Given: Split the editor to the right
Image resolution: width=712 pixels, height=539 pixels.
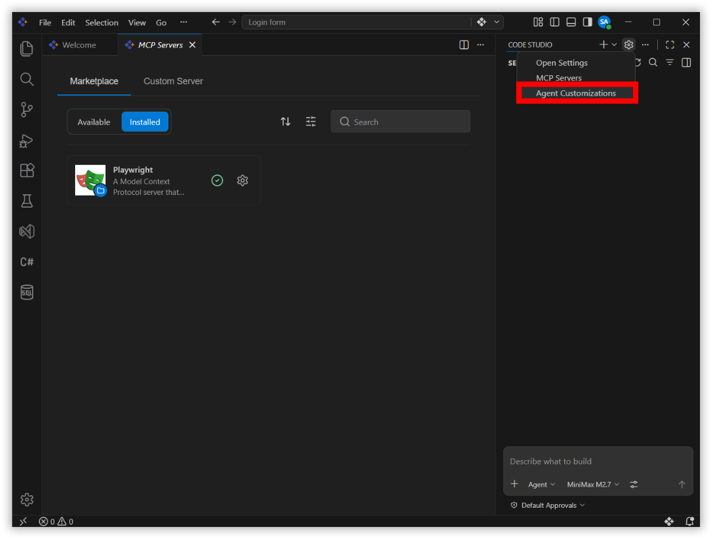Looking at the screenshot, I should pos(464,45).
